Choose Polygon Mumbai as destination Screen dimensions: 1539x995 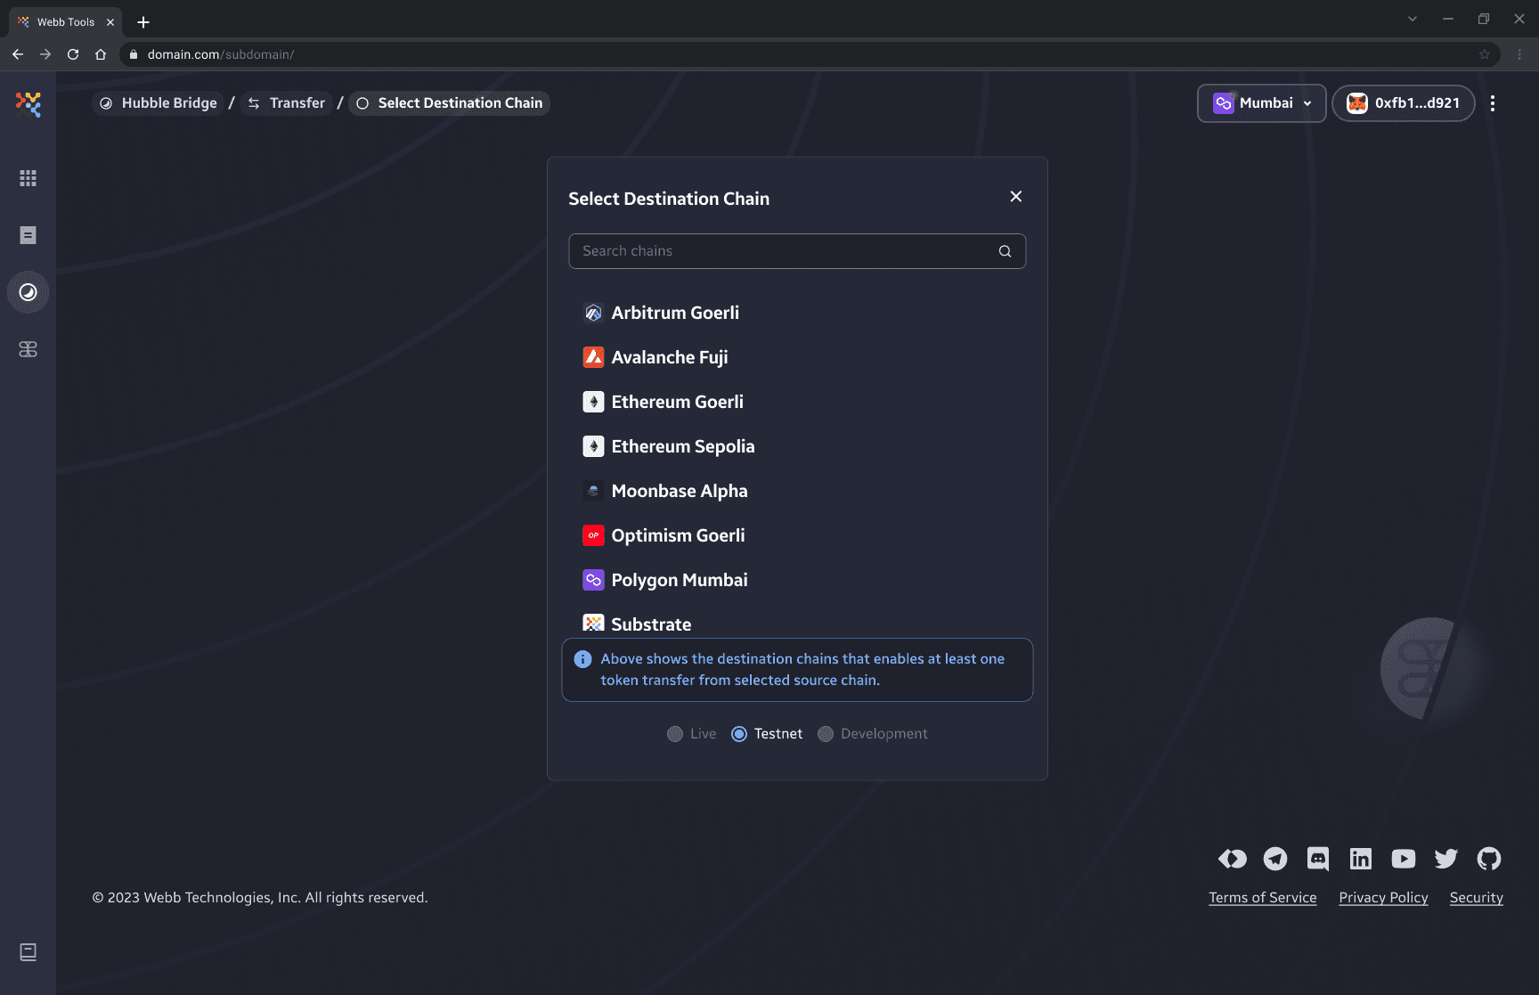tap(797, 580)
